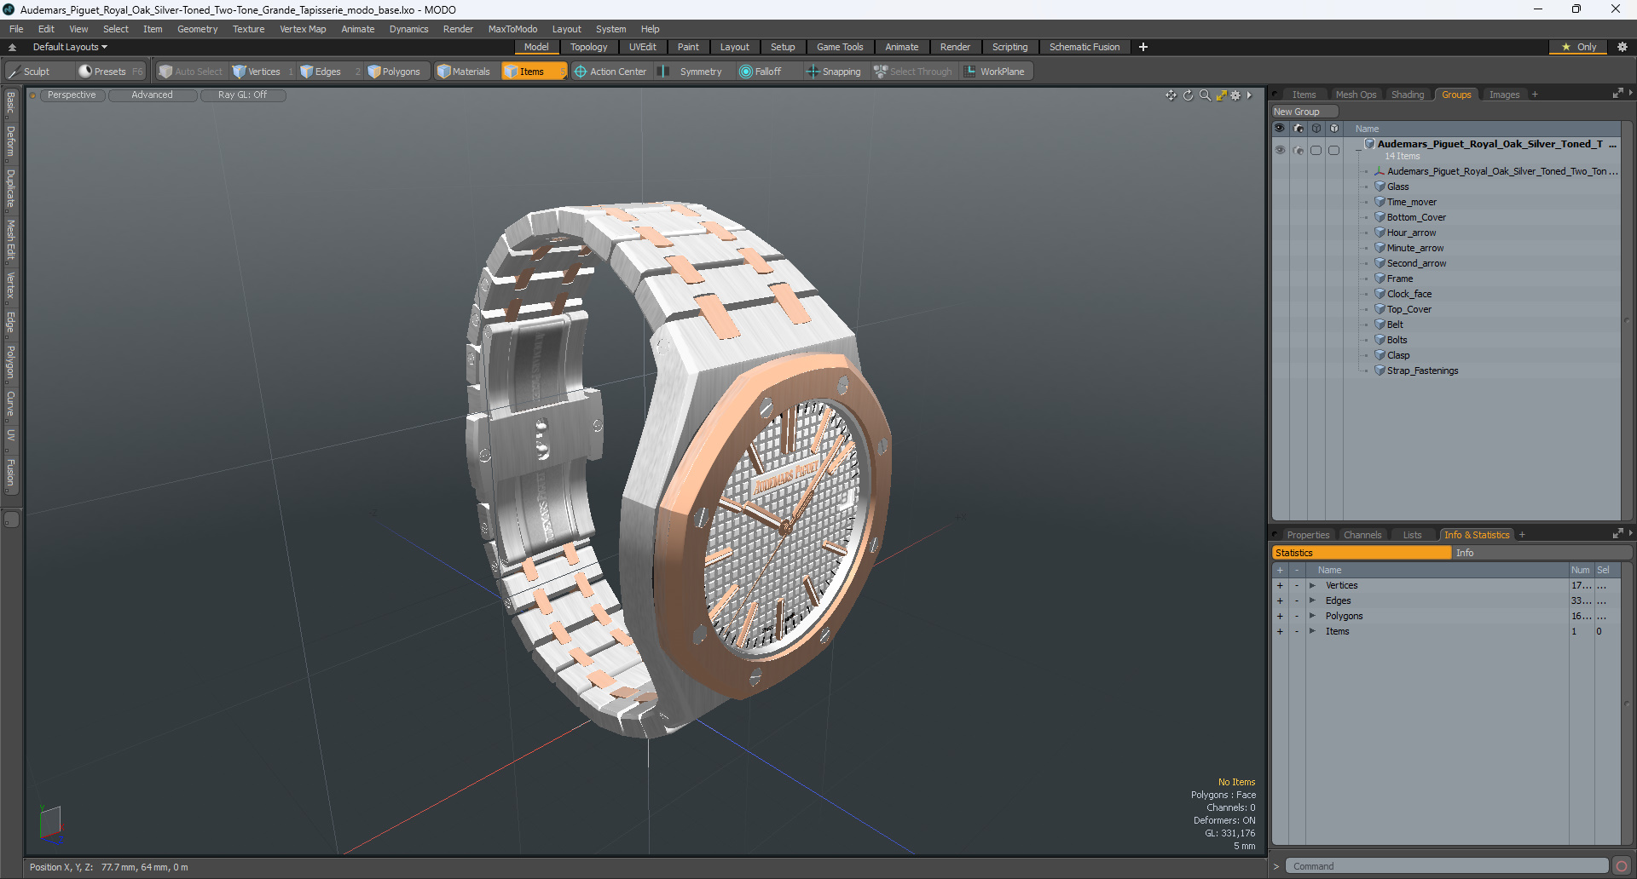Click the viewport zoom magnifier icon
This screenshot has height=879, width=1637.
coord(1205,95)
